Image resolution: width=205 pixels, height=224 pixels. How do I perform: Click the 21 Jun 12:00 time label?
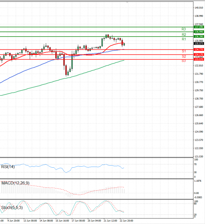[x=110, y=221]
